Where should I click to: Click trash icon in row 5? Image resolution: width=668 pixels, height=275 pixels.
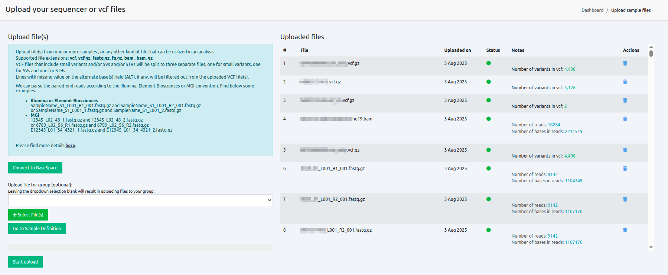click(x=625, y=150)
